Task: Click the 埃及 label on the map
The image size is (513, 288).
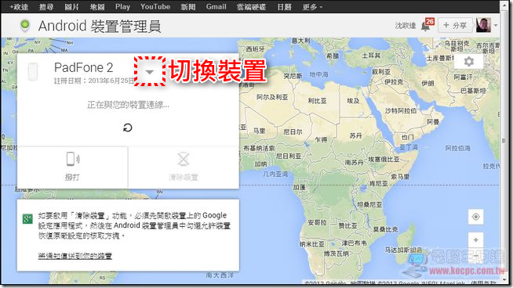Action: [x=353, y=101]
